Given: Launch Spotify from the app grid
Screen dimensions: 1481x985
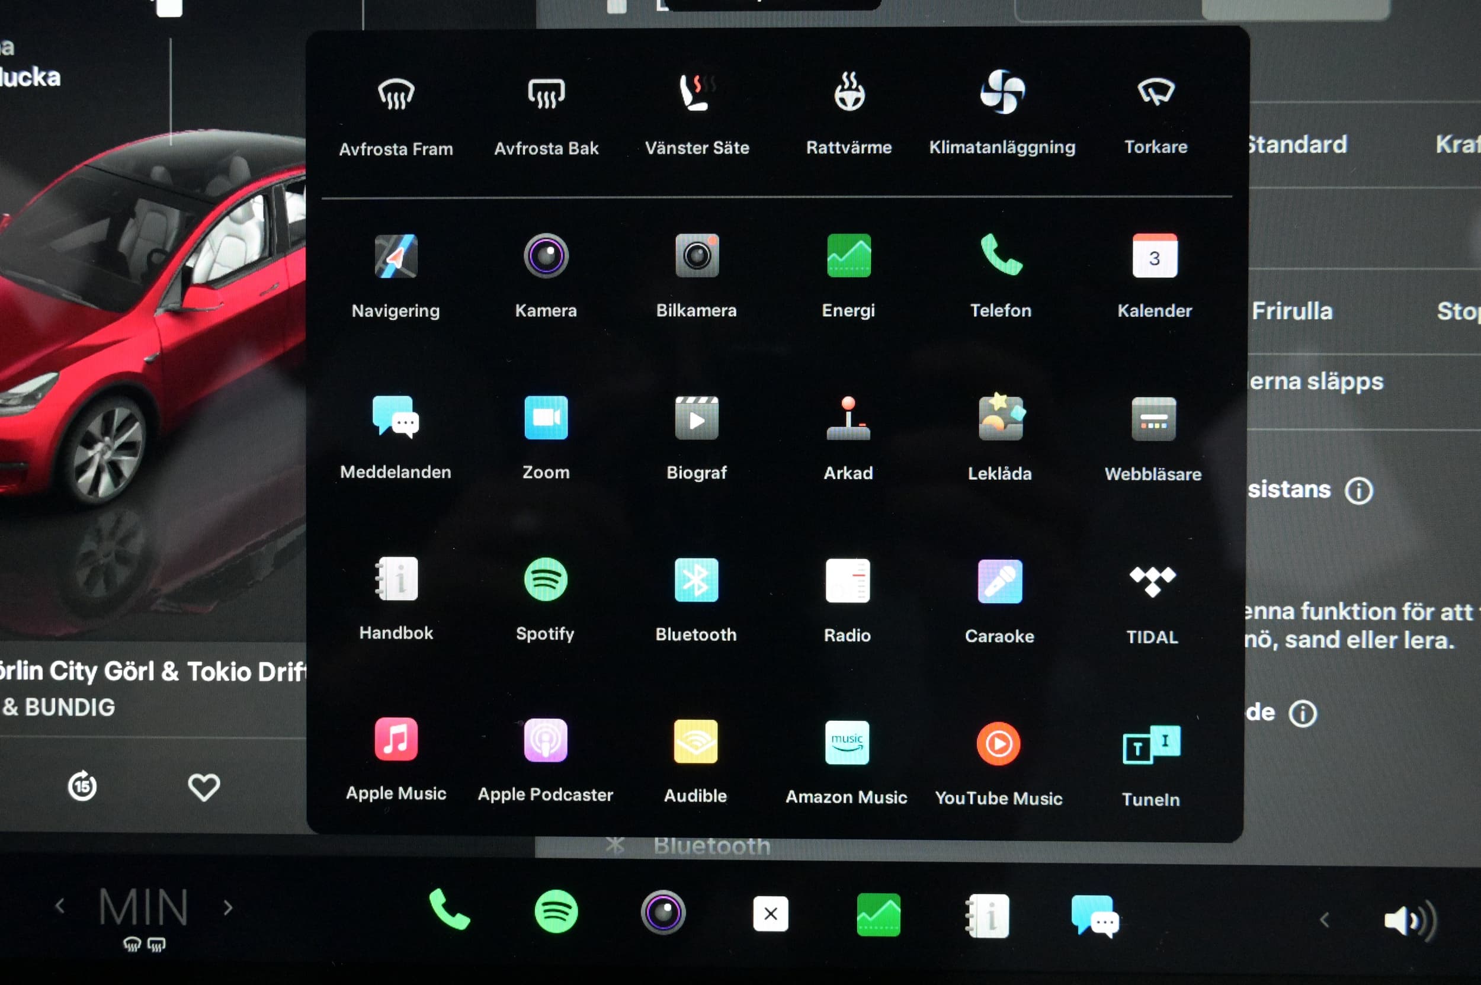Looking at the screenshot, I should point(546,600).
